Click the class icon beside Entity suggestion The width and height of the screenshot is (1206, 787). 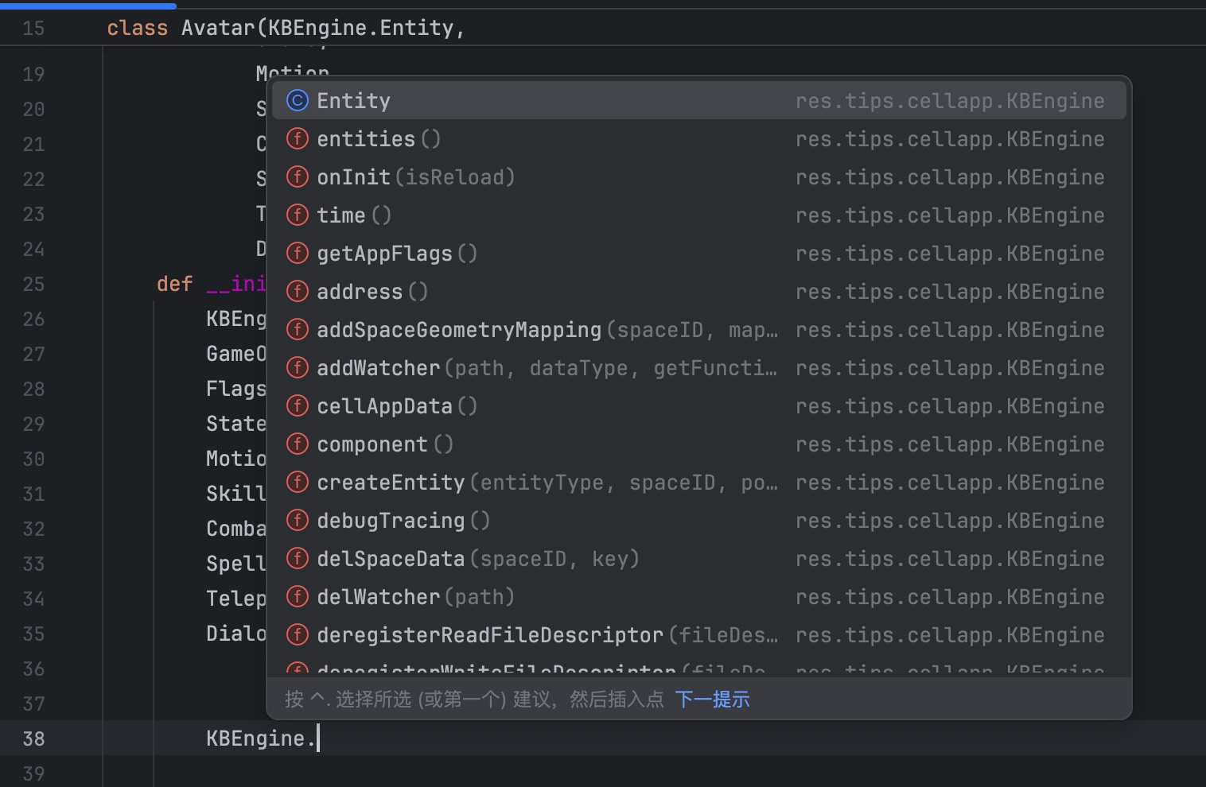[297, 101]
